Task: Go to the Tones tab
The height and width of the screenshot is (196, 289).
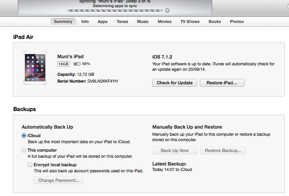Action: (122, 22)
